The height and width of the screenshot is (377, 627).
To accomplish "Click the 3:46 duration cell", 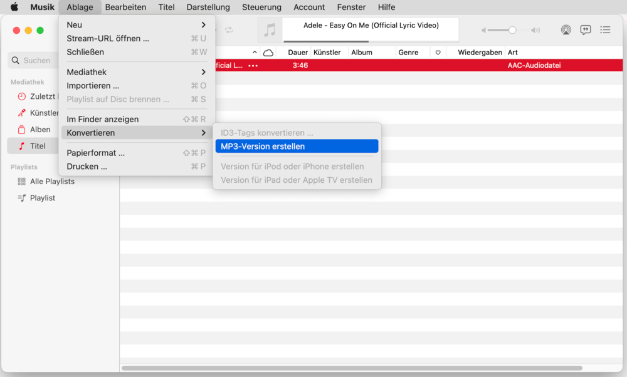I will click(x=300, y=65).
